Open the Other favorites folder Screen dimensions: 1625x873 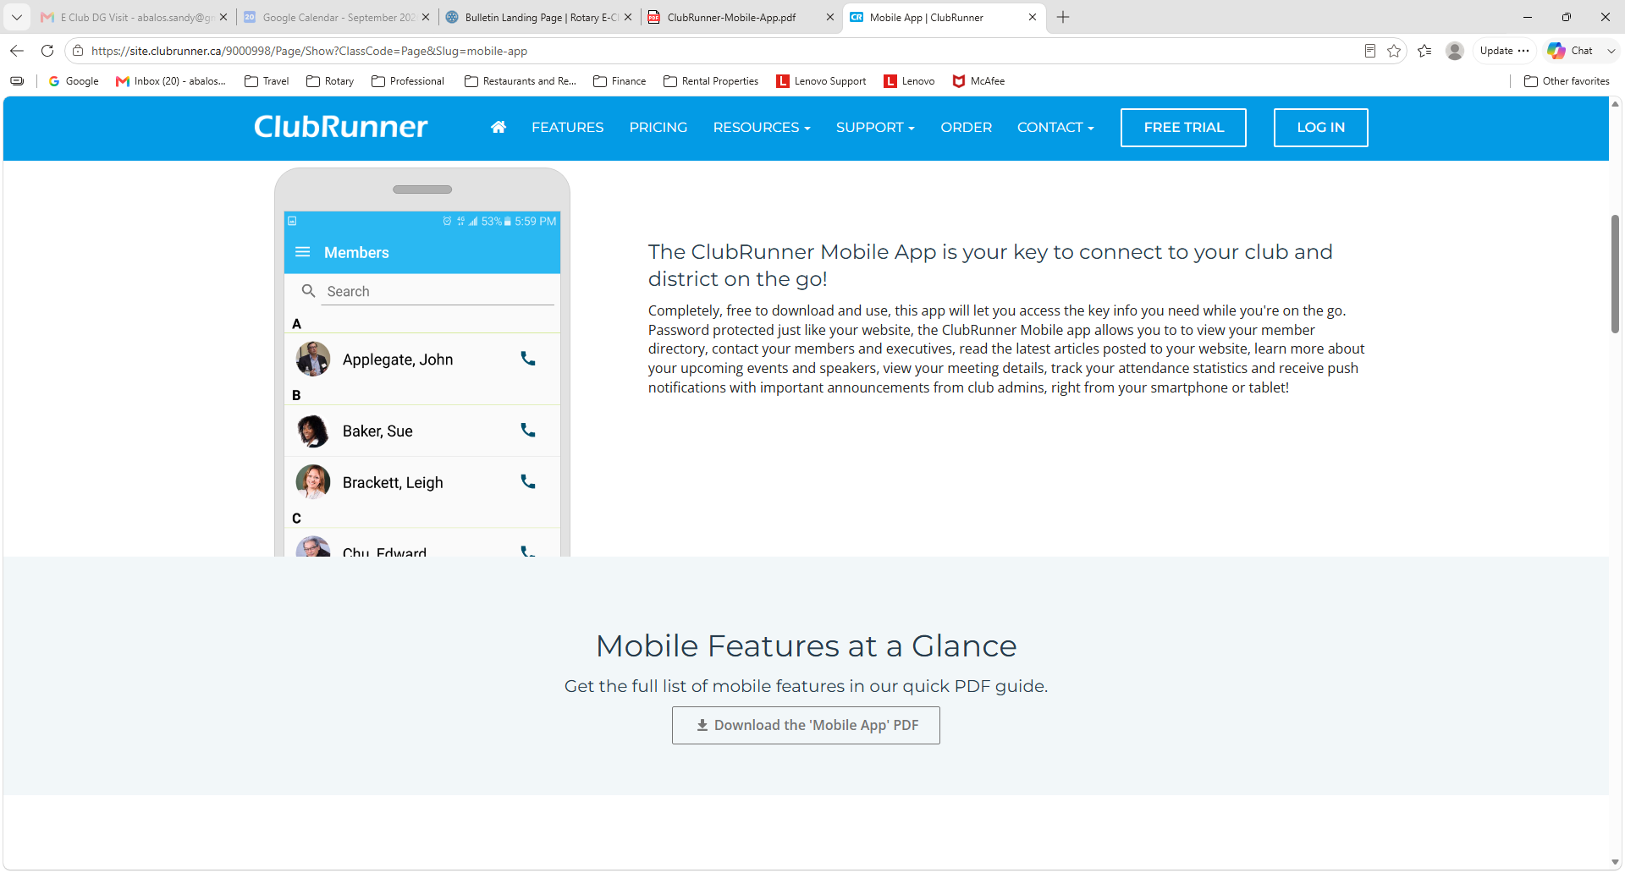click(x=1567, y=81)
